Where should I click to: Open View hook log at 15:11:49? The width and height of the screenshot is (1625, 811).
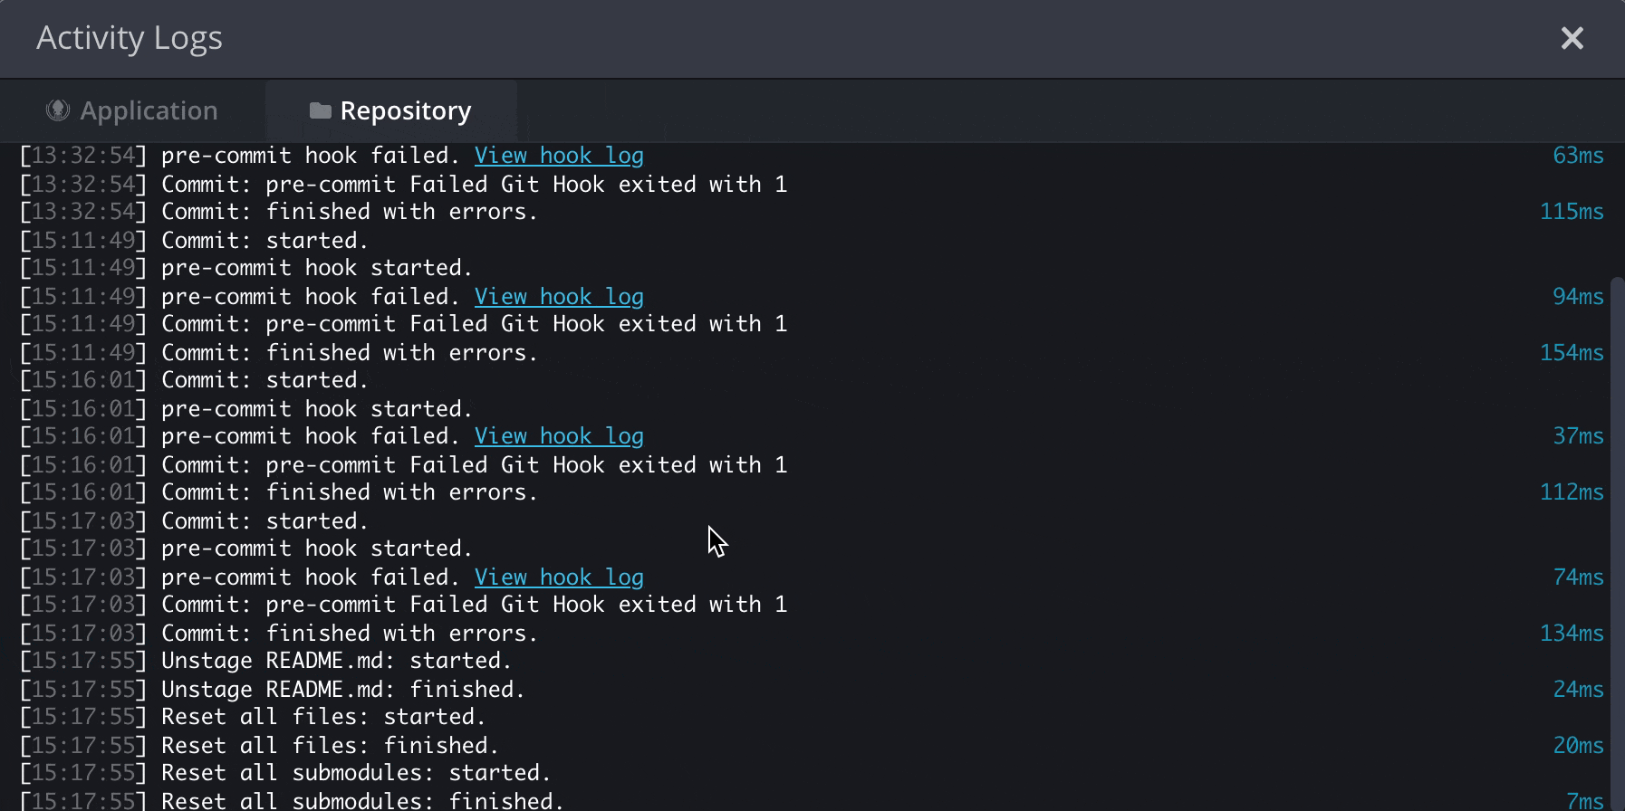[559, 297]
